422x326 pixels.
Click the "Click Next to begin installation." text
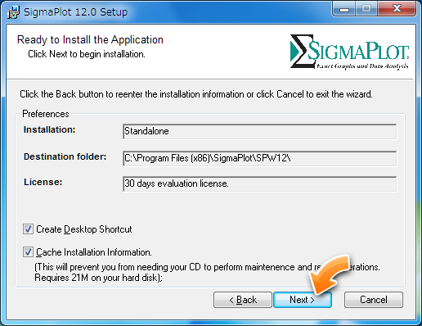87,54
